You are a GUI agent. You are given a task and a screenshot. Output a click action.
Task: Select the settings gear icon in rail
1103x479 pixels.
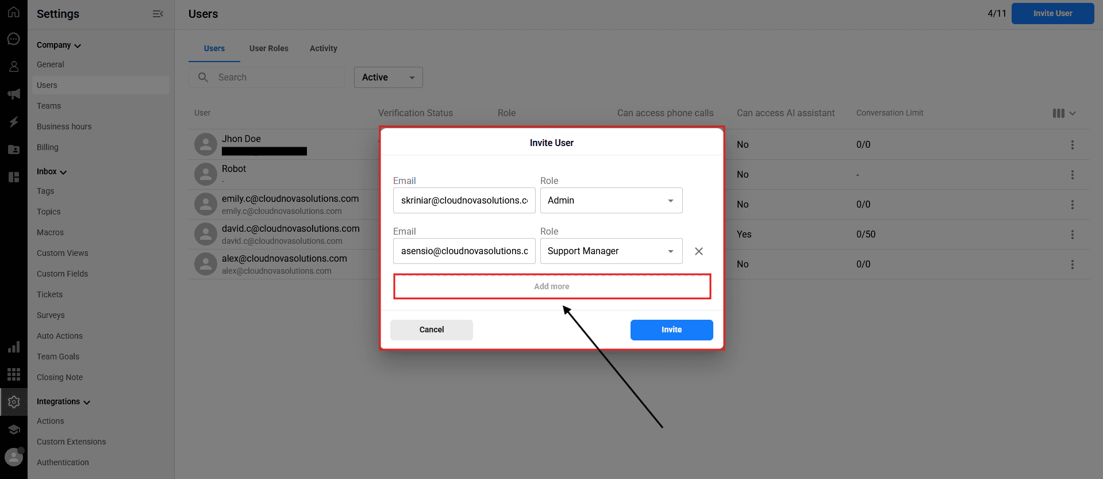tap(14, 402)
